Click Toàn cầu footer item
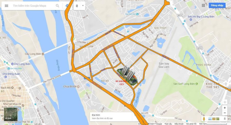This screenshot has height=125, width=231. pos(168,124)
